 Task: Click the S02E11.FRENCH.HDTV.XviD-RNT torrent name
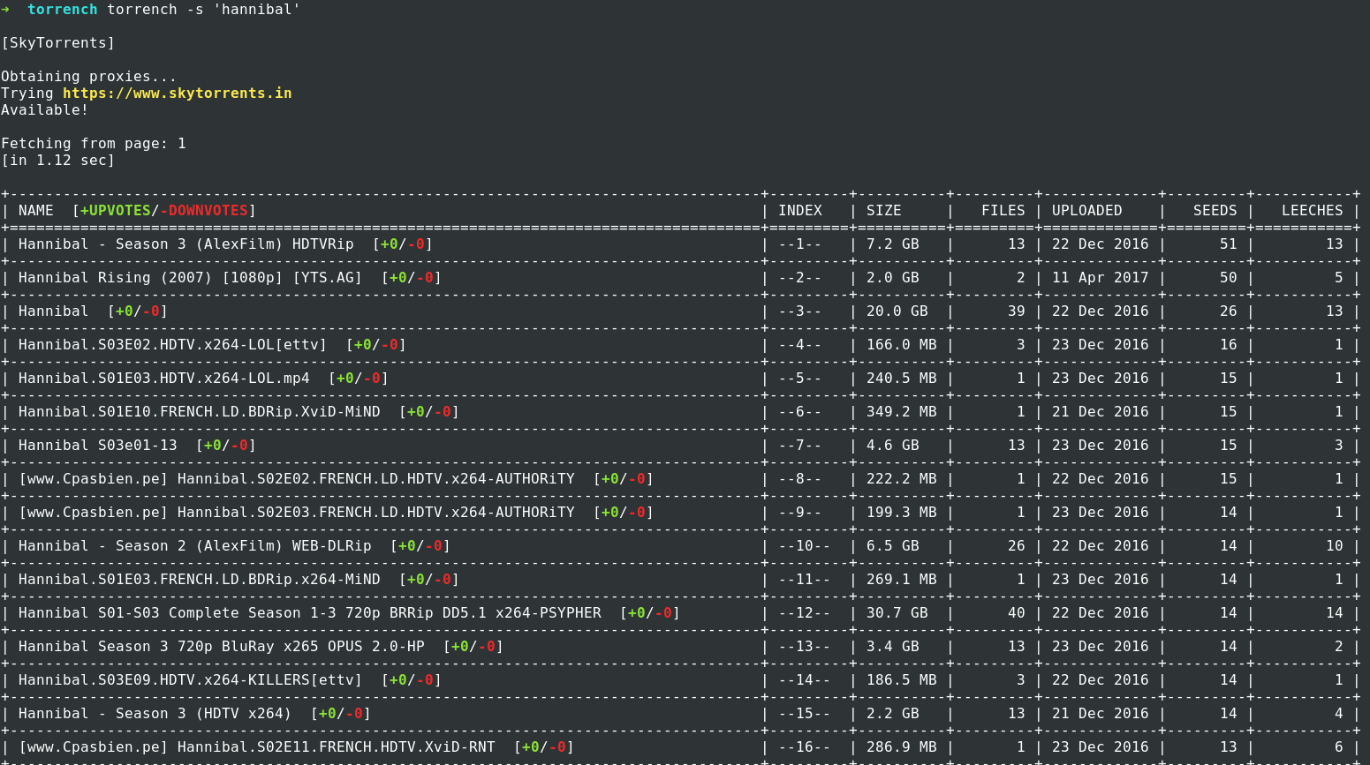point(257,746)
